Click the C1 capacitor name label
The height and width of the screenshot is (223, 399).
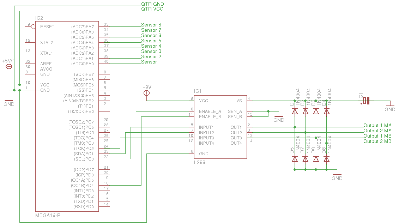(x=361, y=96)
